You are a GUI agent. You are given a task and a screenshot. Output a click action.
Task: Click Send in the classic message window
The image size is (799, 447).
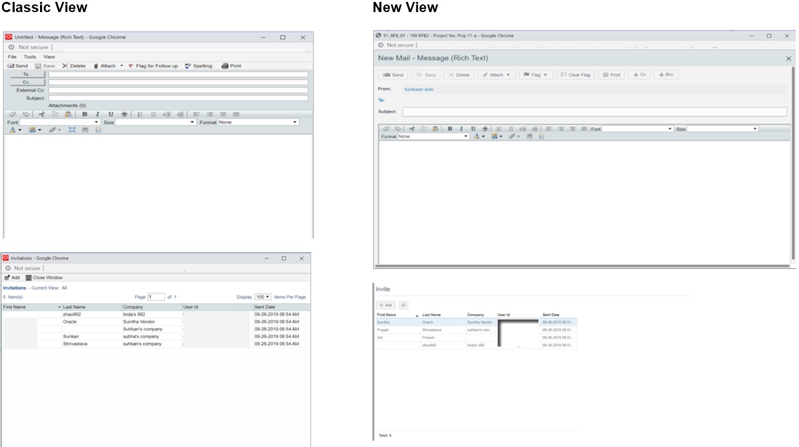click(18, 65)
